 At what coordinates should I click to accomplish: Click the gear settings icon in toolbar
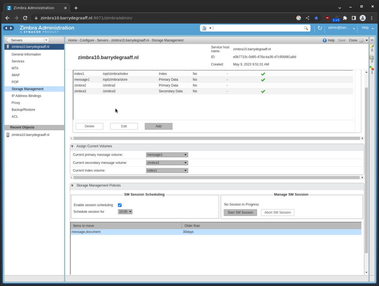pos(361,40)
